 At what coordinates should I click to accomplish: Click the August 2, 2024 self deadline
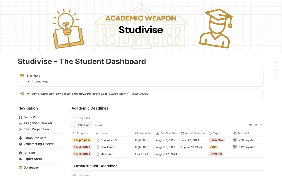pos(166,140)
